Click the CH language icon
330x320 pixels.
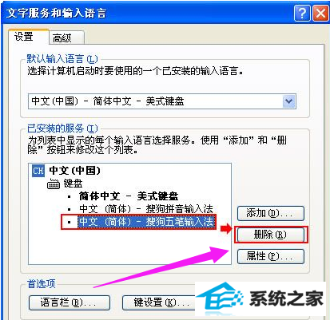click(x=38, y=171)
